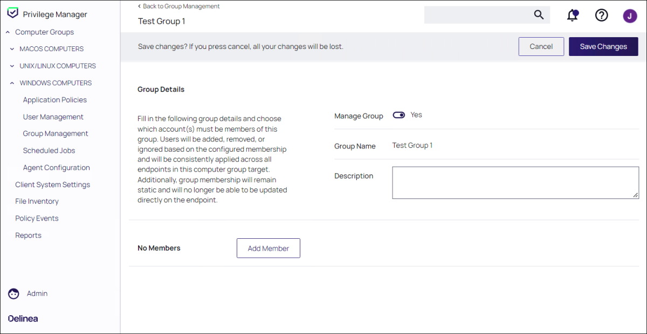Open the user profile avatar J
This screenshot has width=647, height=334.
630,16
